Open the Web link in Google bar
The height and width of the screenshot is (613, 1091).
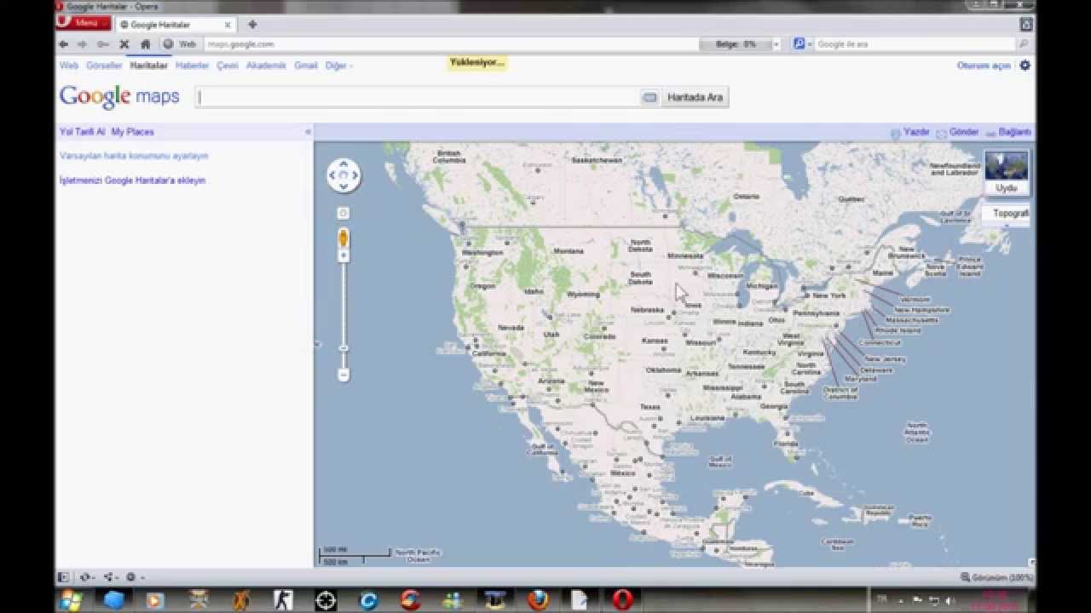(69, 66)
